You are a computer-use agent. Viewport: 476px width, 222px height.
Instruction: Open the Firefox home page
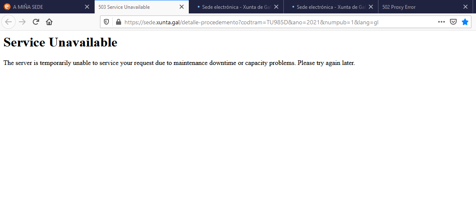pyautogui.click(x=49, y=22)
